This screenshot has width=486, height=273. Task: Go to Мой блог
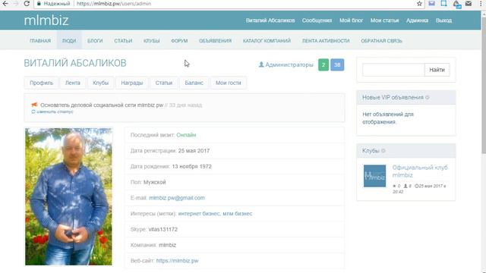click(351, 20)
